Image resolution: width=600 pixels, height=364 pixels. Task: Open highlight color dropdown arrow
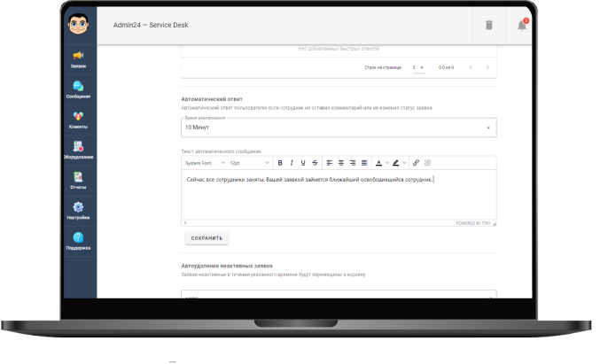point(404,163)
